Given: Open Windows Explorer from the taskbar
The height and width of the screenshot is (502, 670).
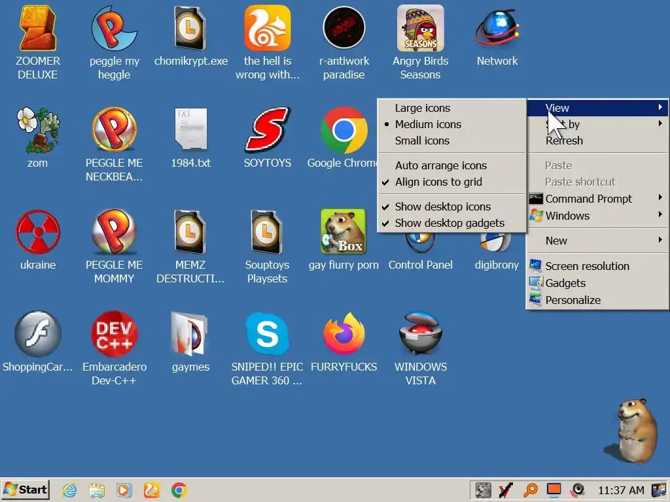Looking at the screenshot, I should [x=97, y=490].
